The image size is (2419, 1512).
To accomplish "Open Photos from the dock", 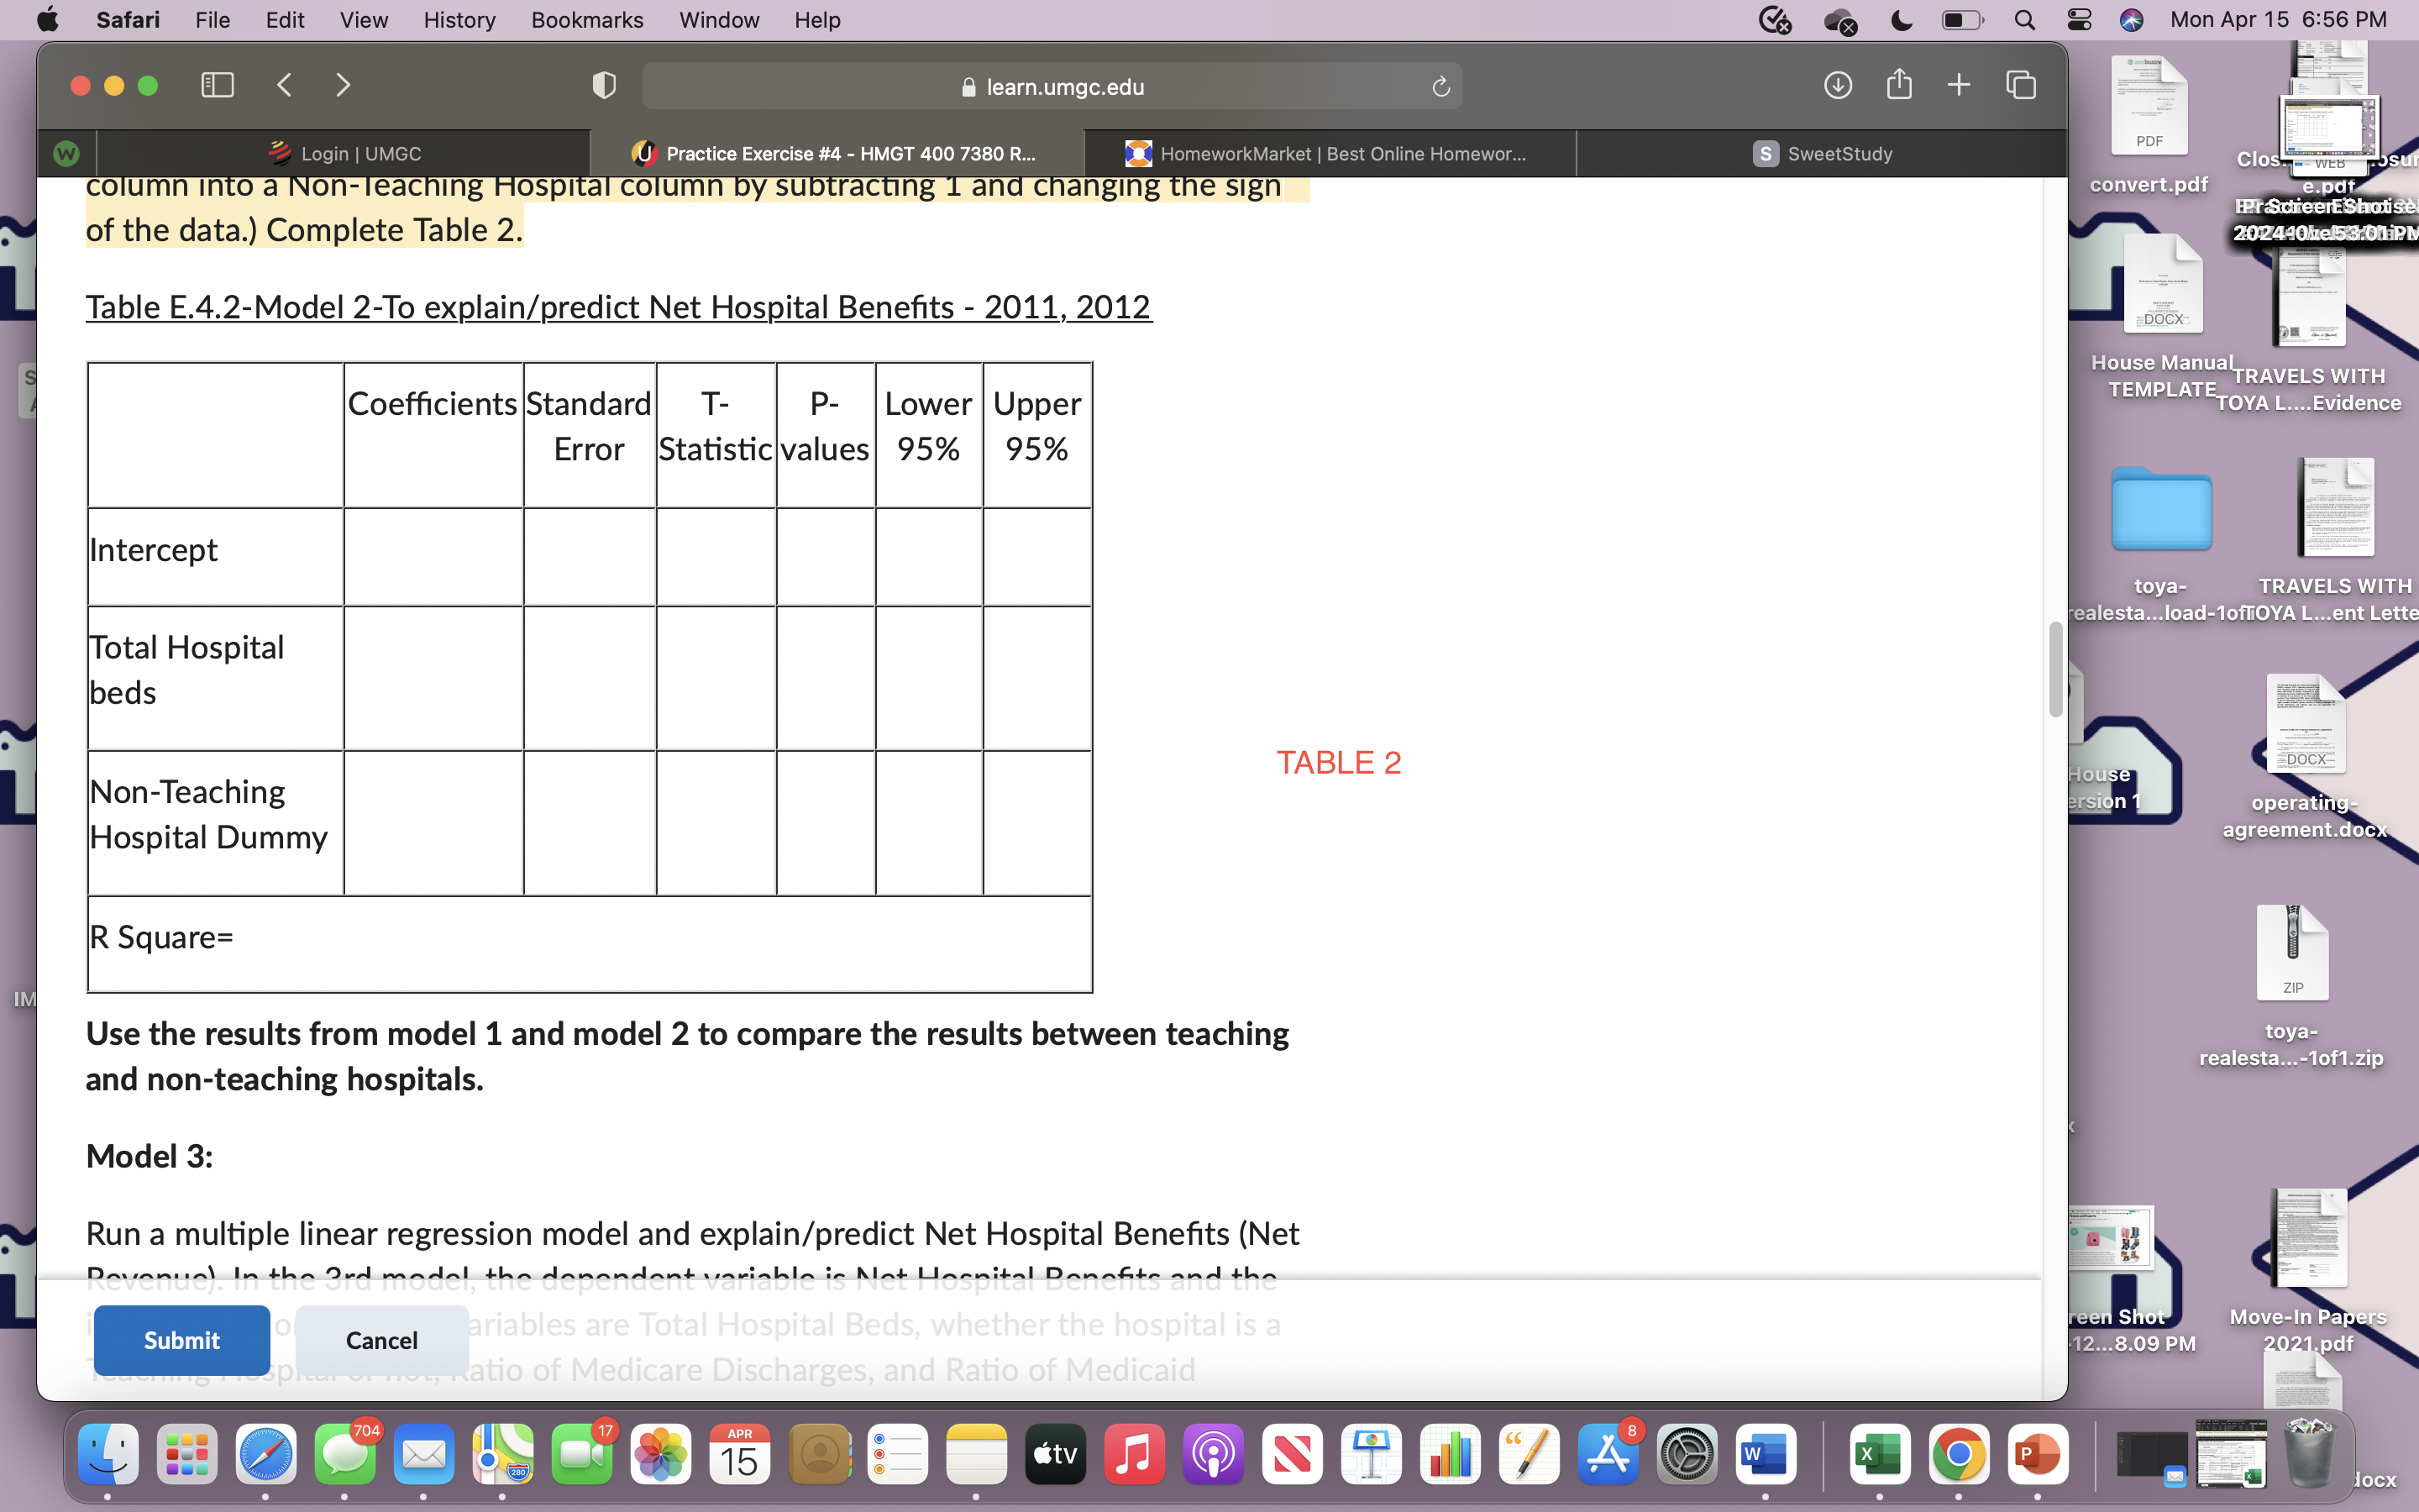I will tap(661, 1454).
